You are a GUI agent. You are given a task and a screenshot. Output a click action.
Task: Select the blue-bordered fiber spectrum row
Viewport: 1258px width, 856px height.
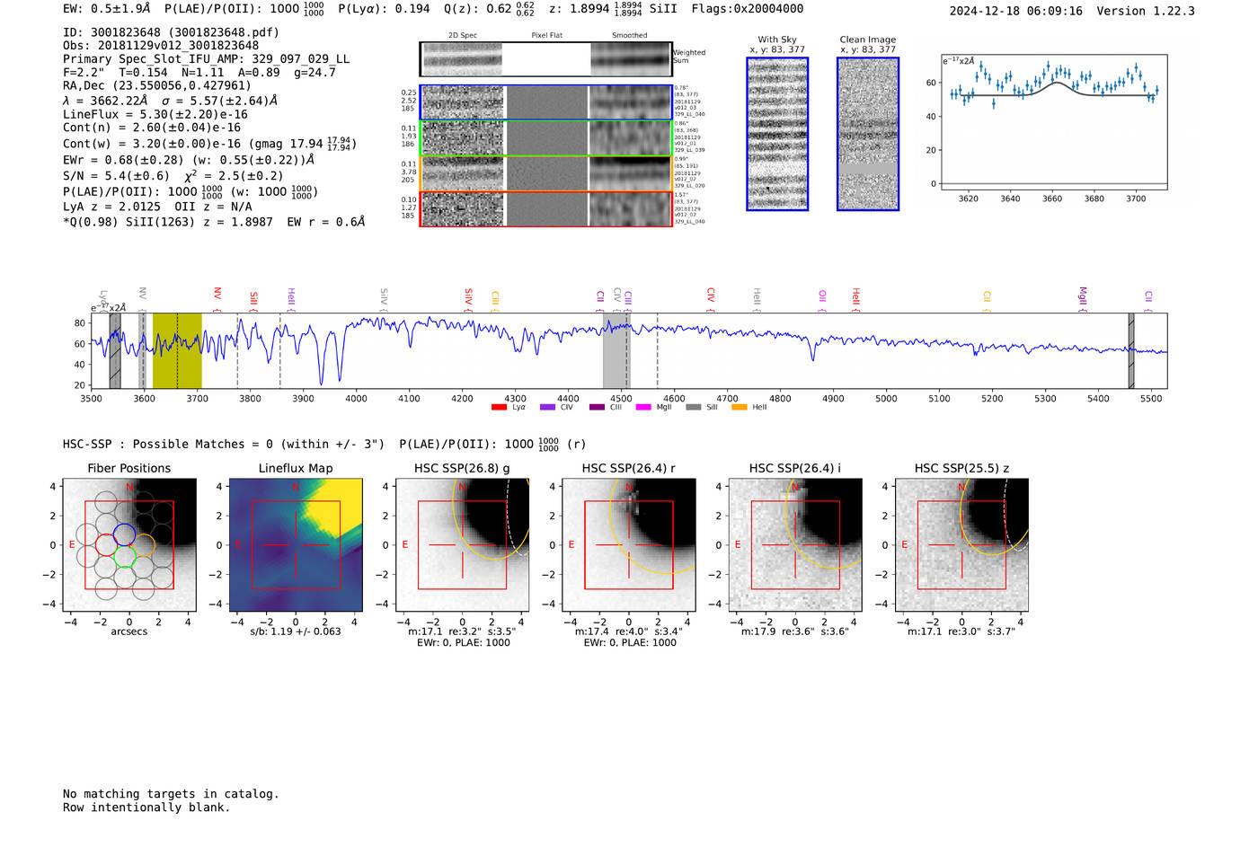tap(545, 102)
